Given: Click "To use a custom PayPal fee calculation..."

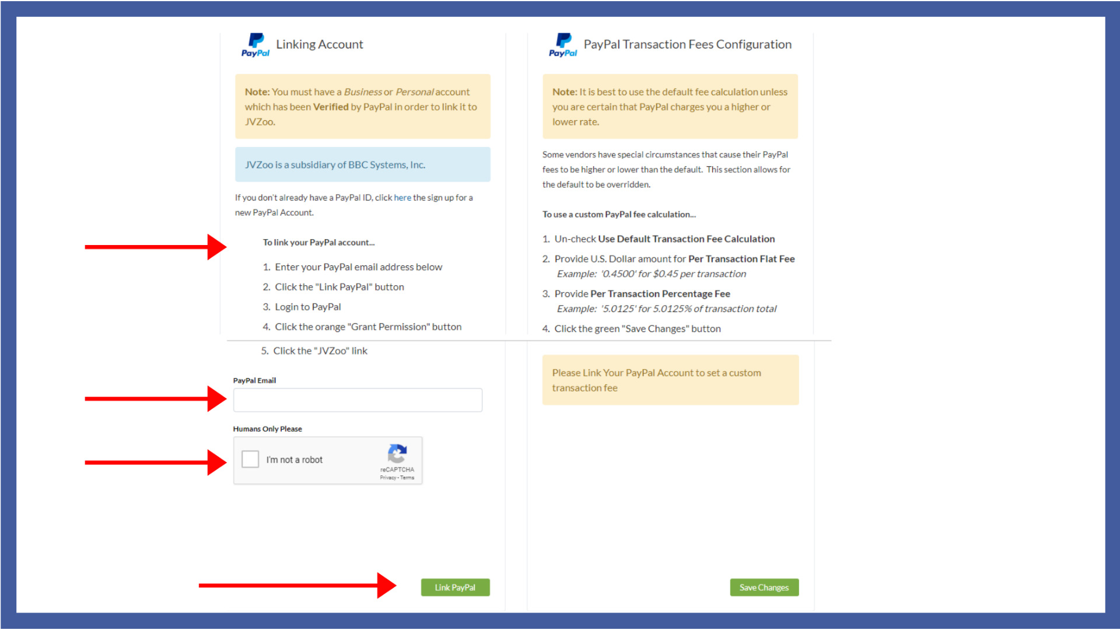Looking at the screenshot, I should (619, 214).
